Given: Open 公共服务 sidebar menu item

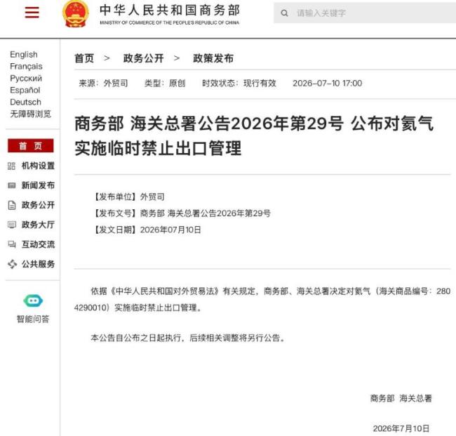Looking at the screenshot, I should tap(38, 264).
